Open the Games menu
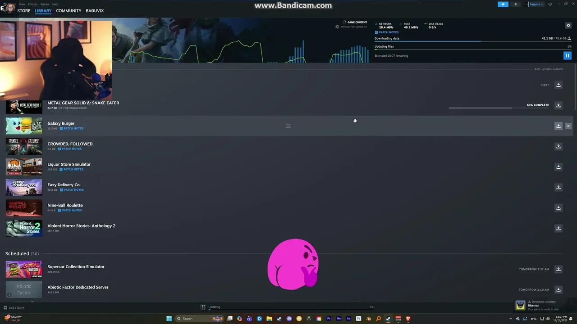 [45, 4]
